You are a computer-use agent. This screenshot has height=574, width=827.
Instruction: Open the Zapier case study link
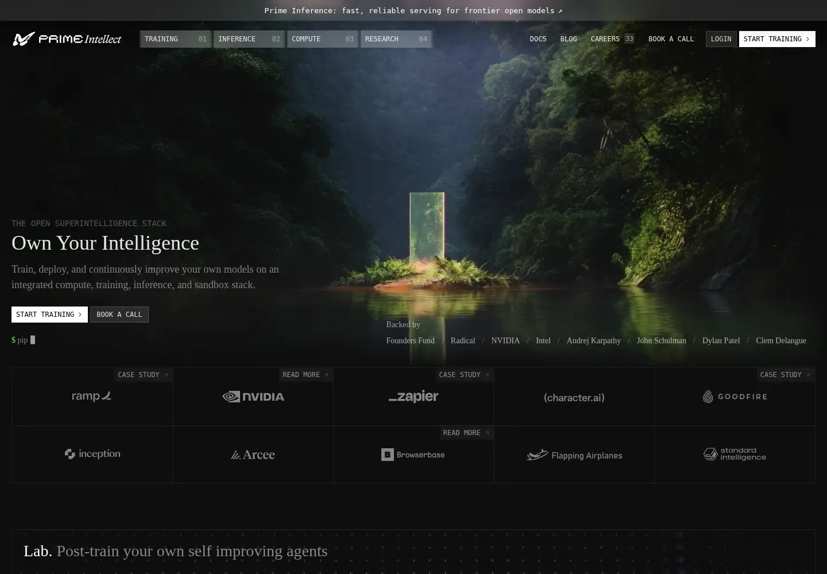pyautogui.click(x=464, y=375)
